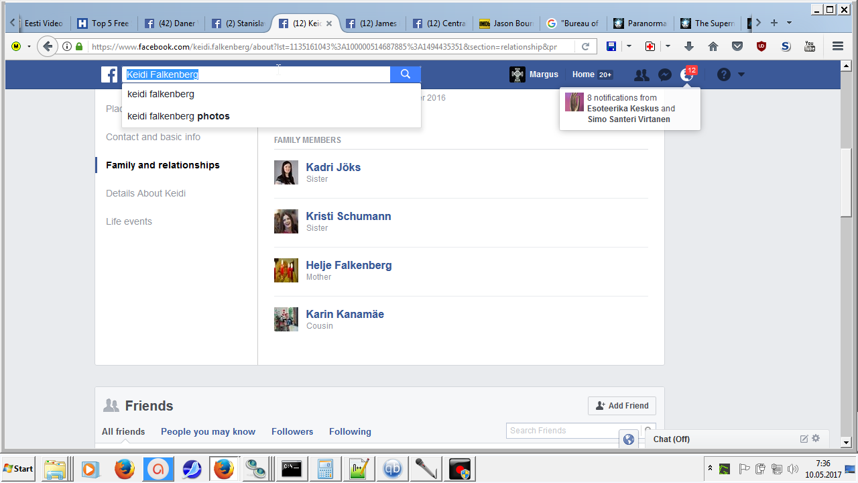858x483 pixels.
Task: Open Life events section
Action: 129,221
